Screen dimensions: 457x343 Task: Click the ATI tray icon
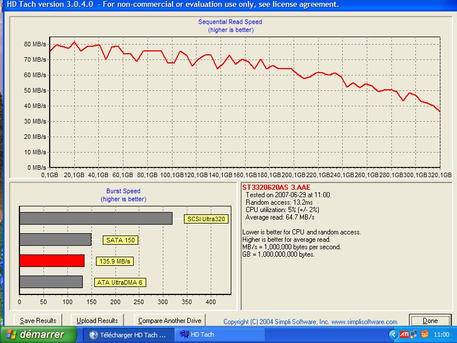tap(404, 334)
